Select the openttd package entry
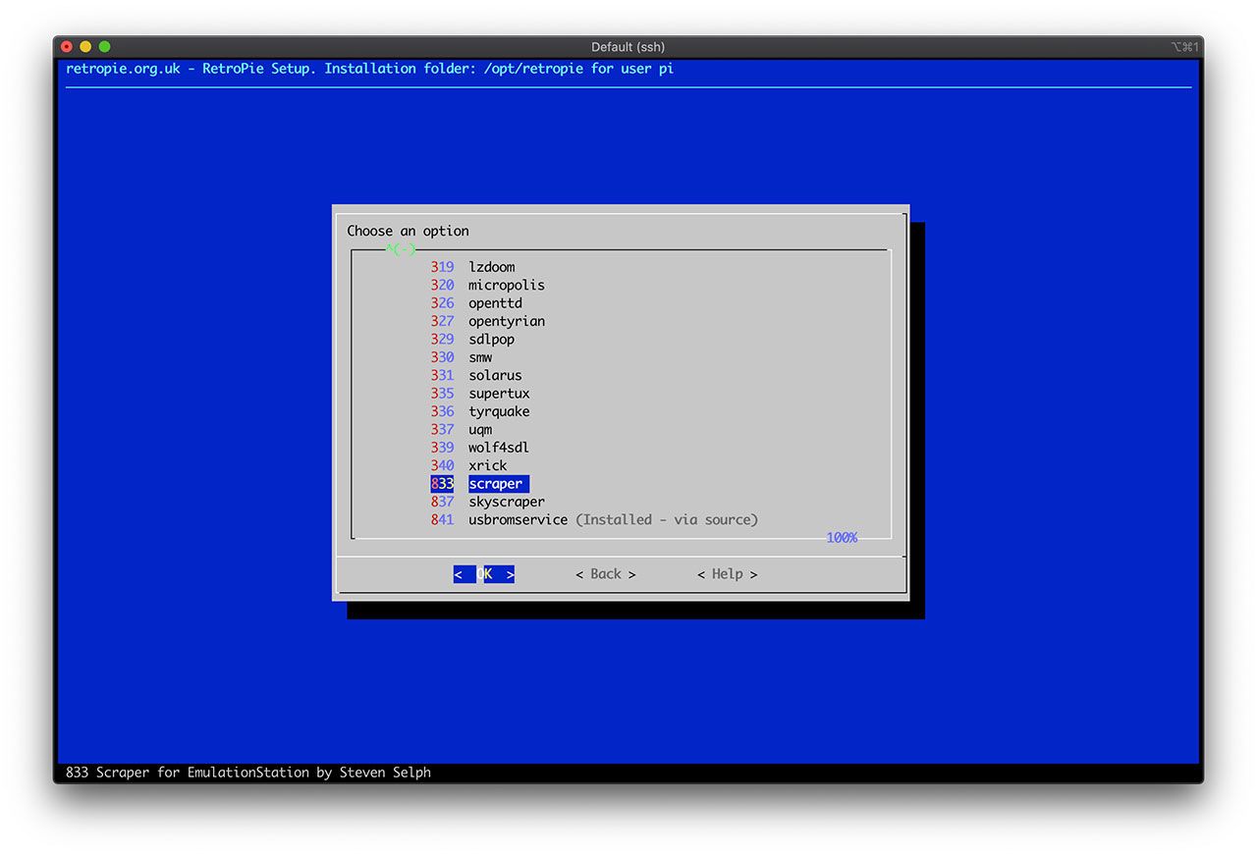The height and width of the screenshot is (854, 1257). click(495, 303)
